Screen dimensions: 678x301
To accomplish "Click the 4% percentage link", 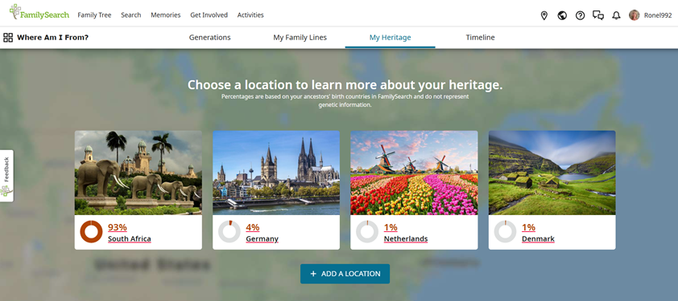I will 253,227.
